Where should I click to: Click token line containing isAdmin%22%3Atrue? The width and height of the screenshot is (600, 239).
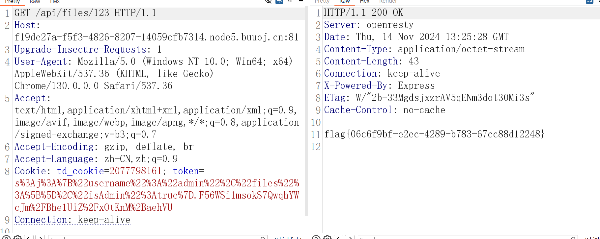point(157,196)
